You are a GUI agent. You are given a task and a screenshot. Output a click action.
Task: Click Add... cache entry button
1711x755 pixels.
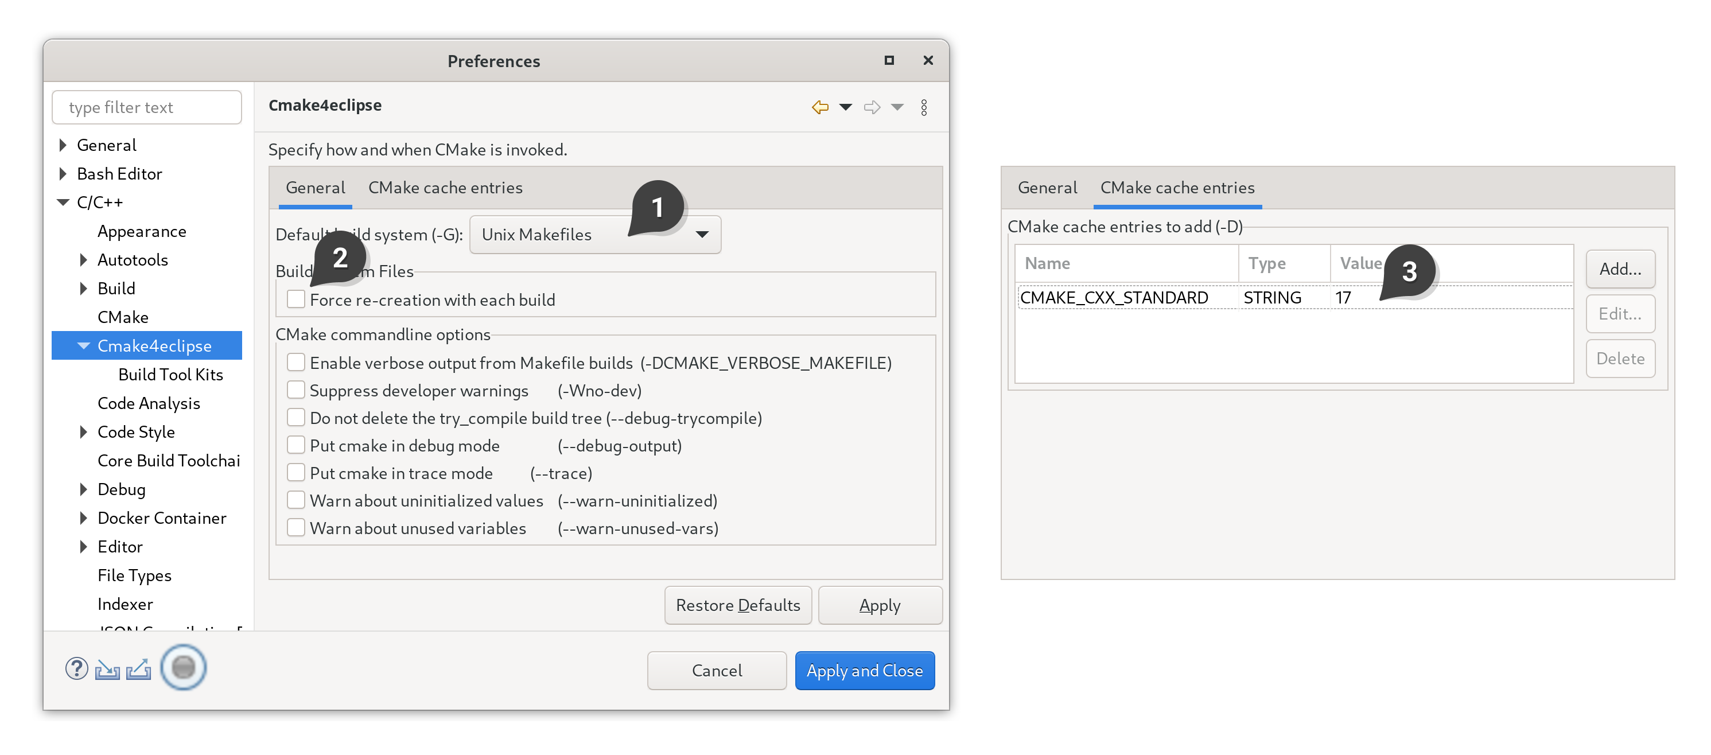pos(1620,269)
